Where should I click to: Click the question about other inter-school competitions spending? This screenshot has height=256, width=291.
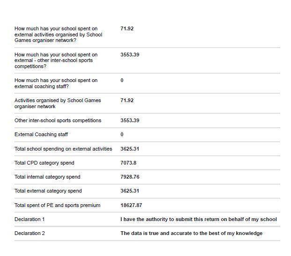click(x=56, y=60)
